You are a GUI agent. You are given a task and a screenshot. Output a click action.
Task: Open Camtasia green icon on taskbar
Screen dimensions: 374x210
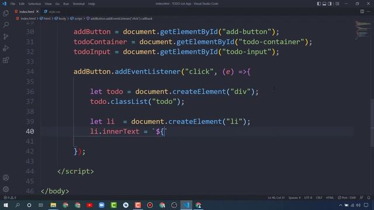click(114, 205)
